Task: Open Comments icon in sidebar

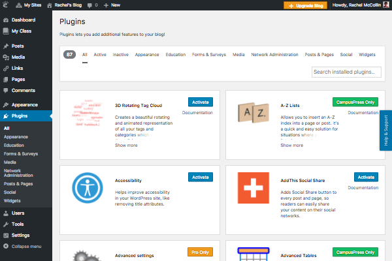Action: coord(6,91)
